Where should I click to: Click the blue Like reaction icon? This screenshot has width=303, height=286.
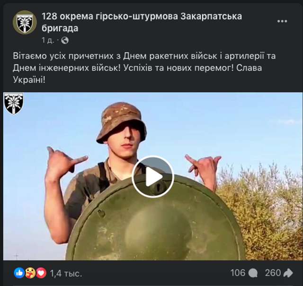pyautogui.click(x=19, y=273)
